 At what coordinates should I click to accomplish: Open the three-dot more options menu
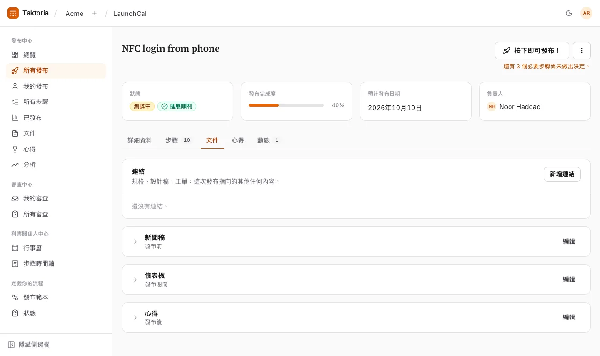pos(582,51)
